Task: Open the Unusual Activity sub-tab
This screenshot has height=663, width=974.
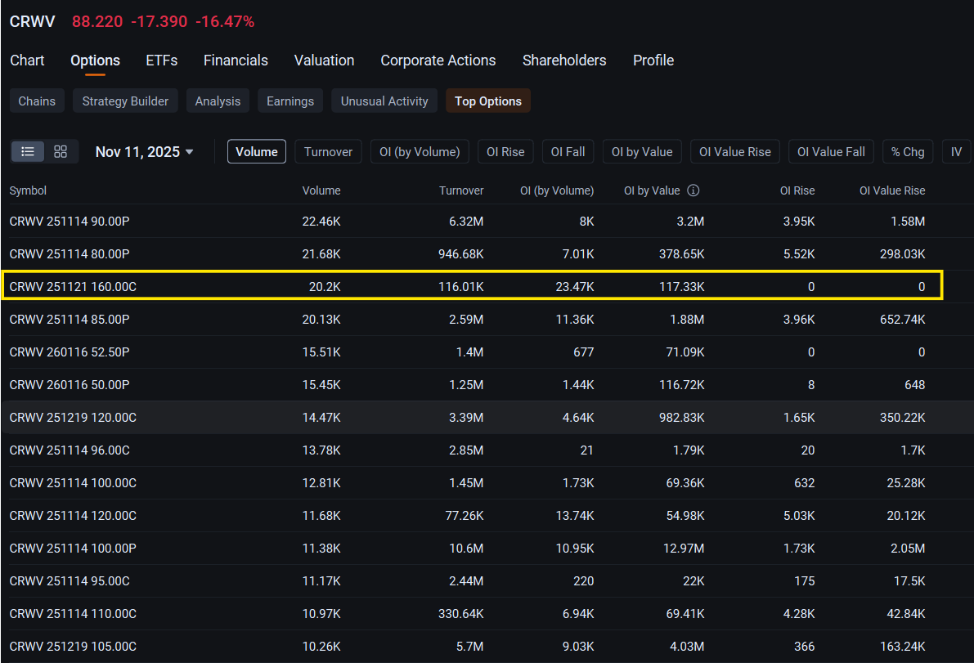Action: (x=384, y=101)
